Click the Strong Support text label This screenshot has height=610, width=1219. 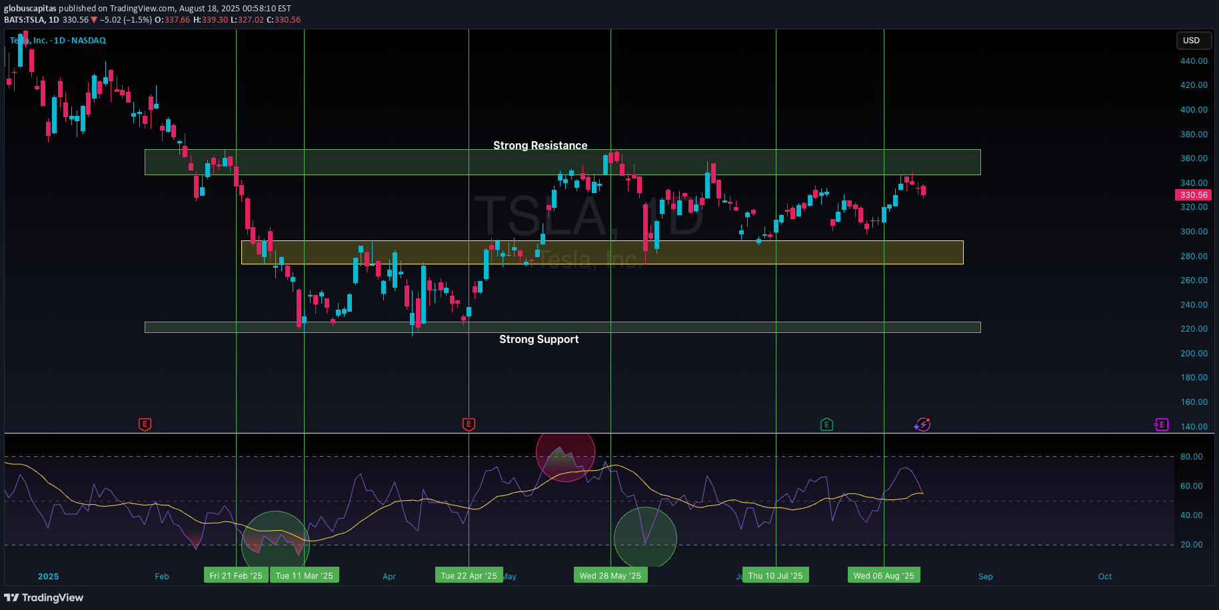539,339
